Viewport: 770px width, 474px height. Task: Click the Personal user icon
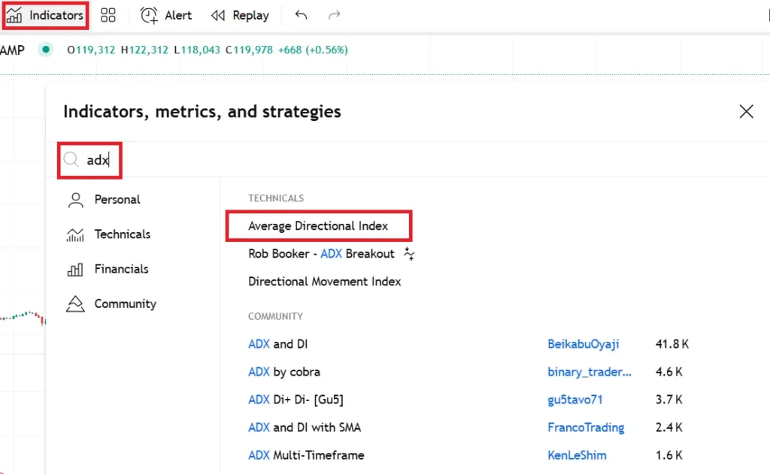pyautogui.click(x=76, y=200)
